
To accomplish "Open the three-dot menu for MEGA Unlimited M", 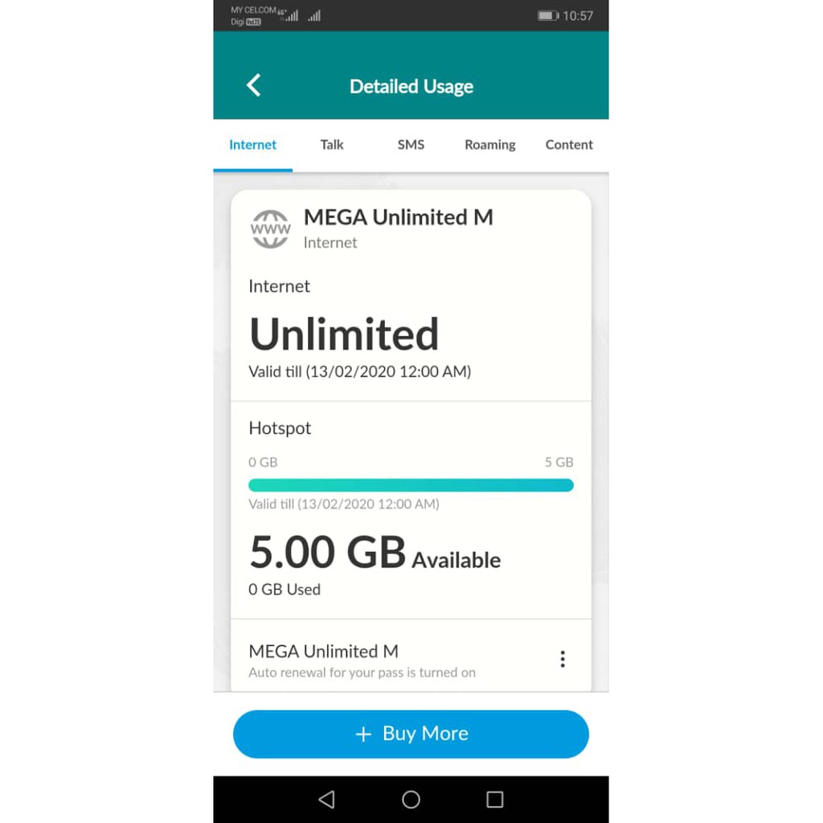I will tap(563, 659).
